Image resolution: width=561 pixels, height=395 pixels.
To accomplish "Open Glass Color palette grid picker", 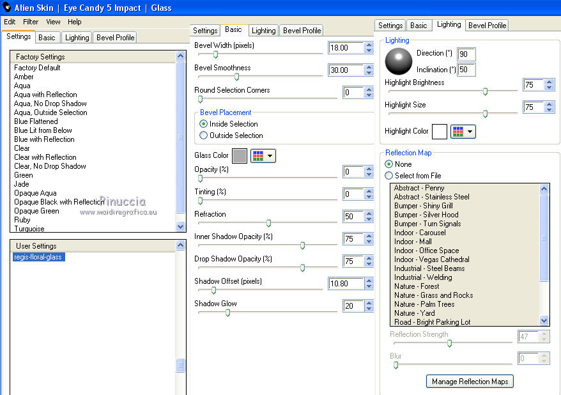I will pos(263,156).
